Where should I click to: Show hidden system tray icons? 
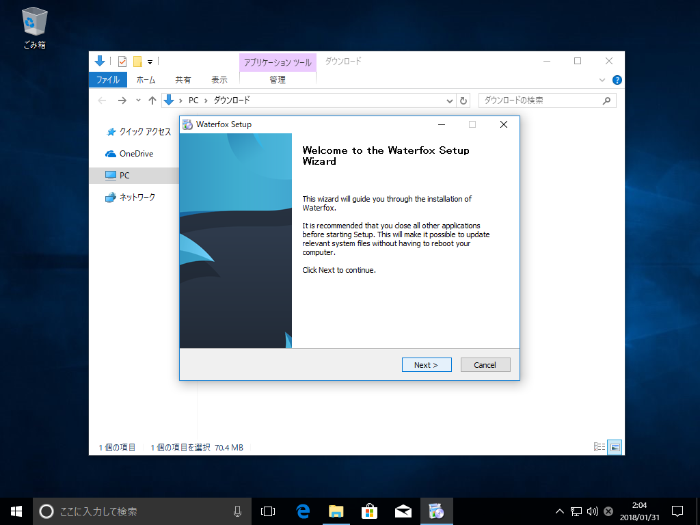click(x=559, y=511)
